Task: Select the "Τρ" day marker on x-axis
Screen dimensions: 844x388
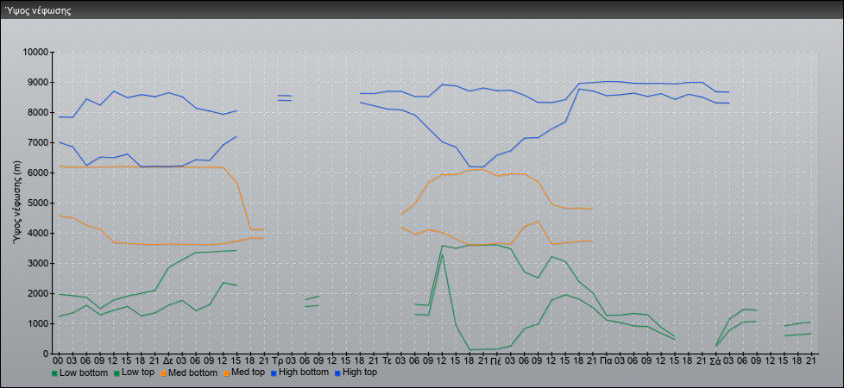Action: pos(278,360)
